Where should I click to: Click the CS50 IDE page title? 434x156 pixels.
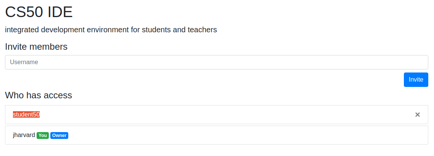39,12
